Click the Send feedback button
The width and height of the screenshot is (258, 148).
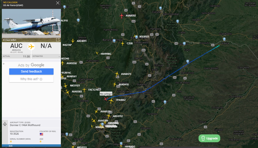coord(31,72)
